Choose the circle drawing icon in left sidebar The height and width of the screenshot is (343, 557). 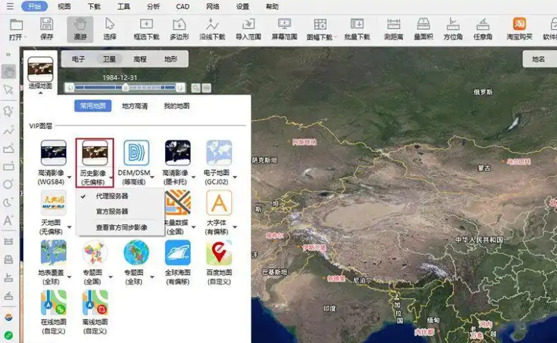8,184
